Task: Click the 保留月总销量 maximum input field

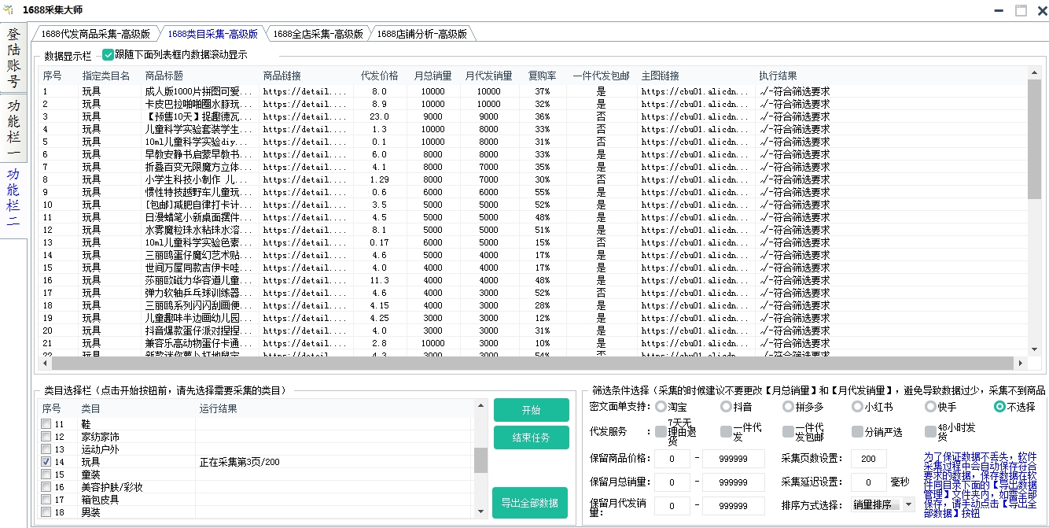Action: [x=734, y=482]
